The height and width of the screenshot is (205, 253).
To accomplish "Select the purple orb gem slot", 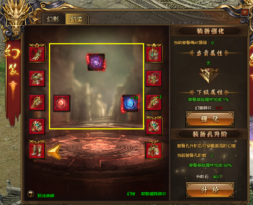I will pos(96,62).
